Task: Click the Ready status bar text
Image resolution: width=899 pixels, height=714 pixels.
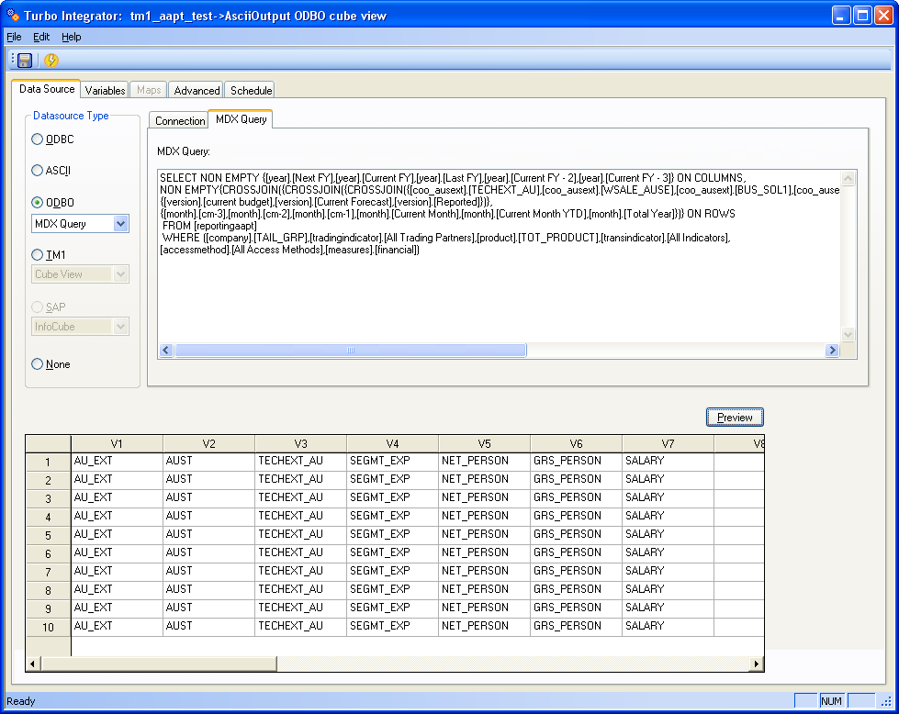Action: click(20, 701)
